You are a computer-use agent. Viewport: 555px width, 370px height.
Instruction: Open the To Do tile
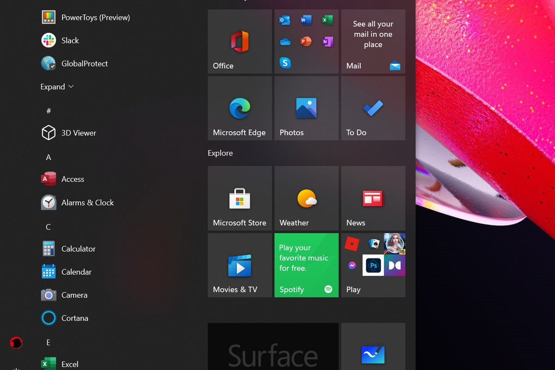(x=373, y=108)
